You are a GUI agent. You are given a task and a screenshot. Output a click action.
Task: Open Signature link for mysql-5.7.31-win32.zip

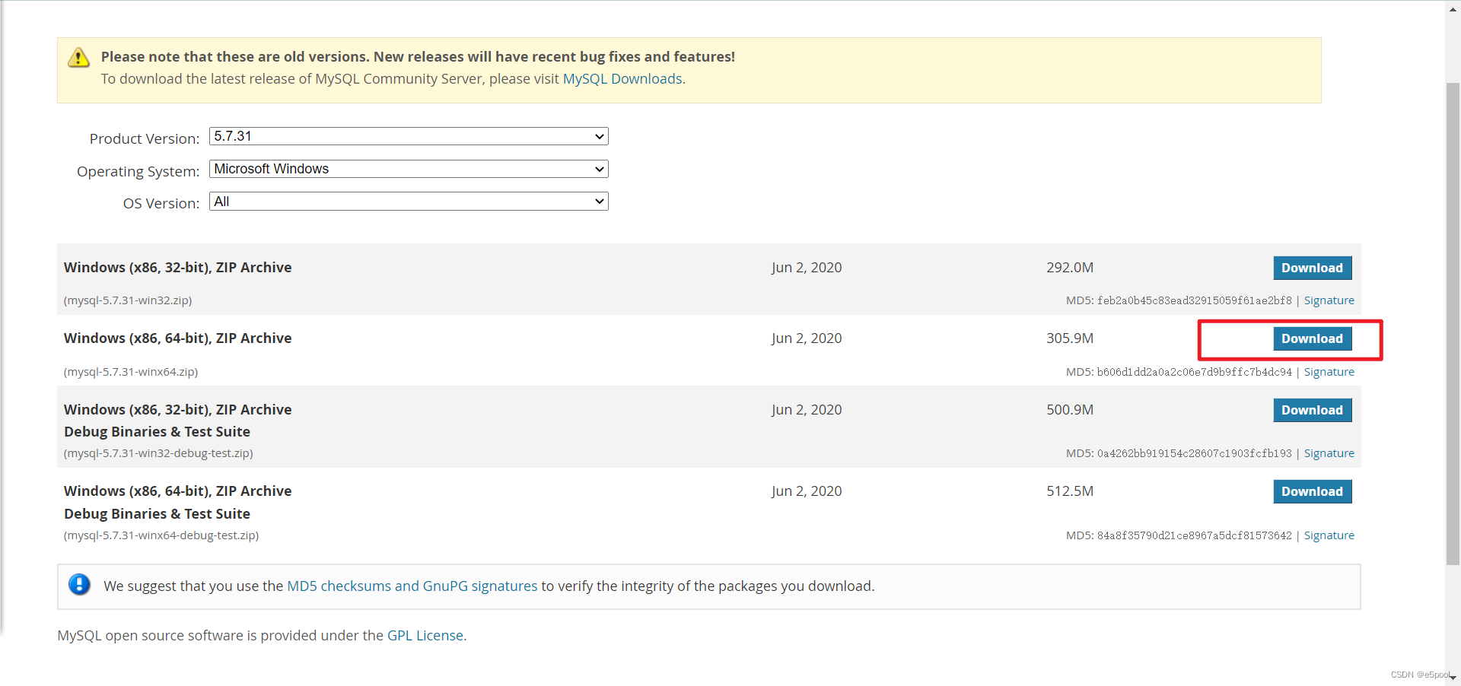tap(1329, 300)
